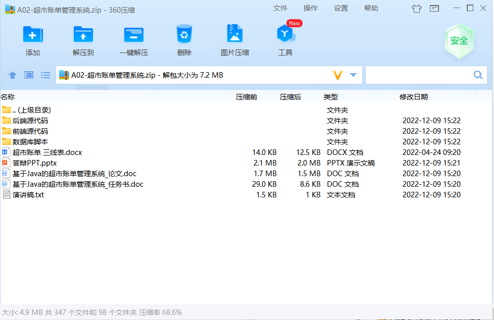Viewport: 494px width, 320px height.
Task: Open the 设置 (Settings) menu
Action: point(341,8)
